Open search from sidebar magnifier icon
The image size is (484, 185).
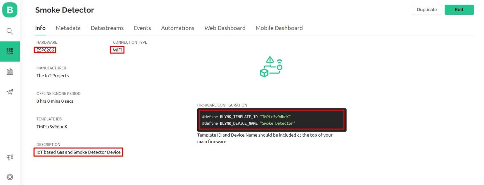[10, 31]
